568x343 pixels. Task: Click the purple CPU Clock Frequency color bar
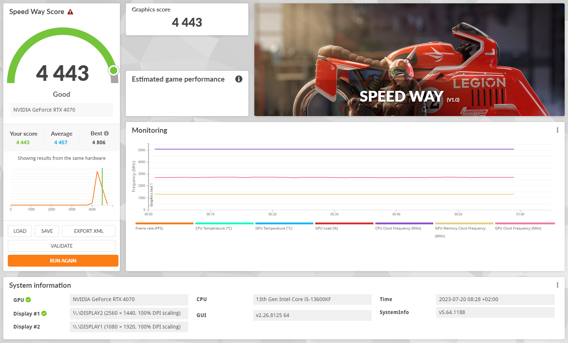pos(404,223)
